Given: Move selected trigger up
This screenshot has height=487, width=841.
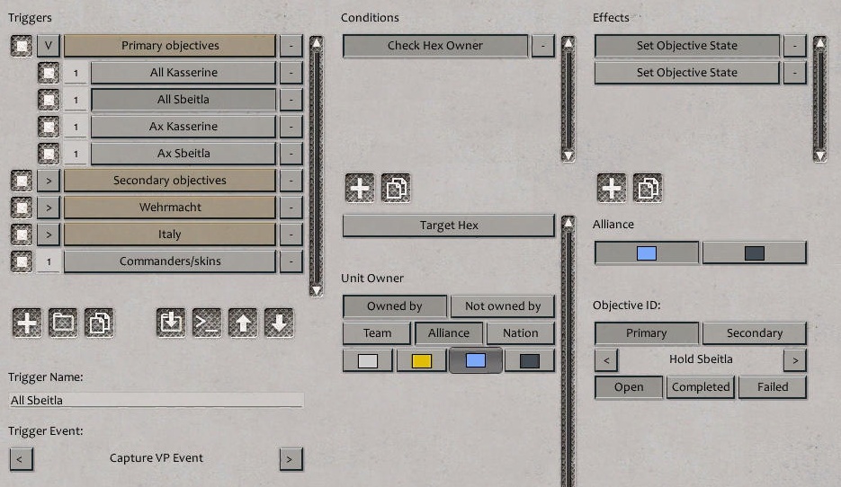Looking at the screenshot, I should (243, 323).
